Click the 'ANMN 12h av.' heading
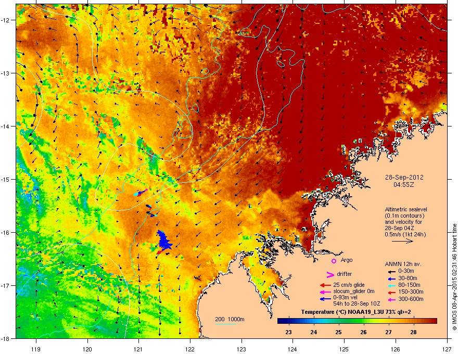 pyautogui.click(x=403, y=264)
